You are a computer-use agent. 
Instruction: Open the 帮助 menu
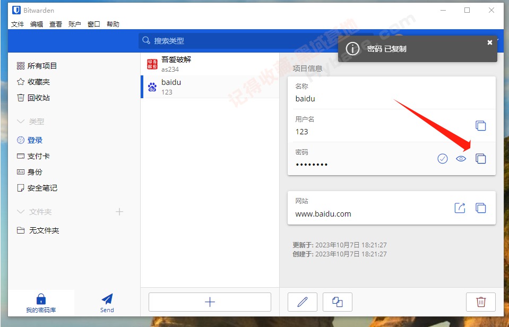point(113,24)
